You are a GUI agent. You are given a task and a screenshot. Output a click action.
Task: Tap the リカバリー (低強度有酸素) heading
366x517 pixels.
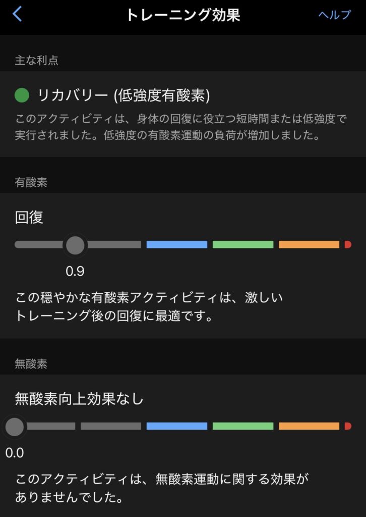[x=124, y=95]
